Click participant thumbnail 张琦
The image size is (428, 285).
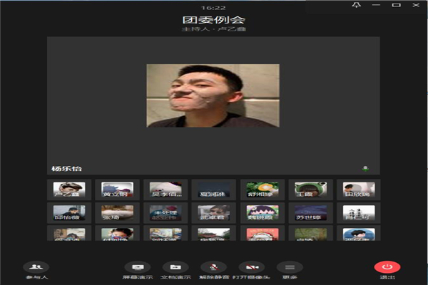[x=116, y=212]
